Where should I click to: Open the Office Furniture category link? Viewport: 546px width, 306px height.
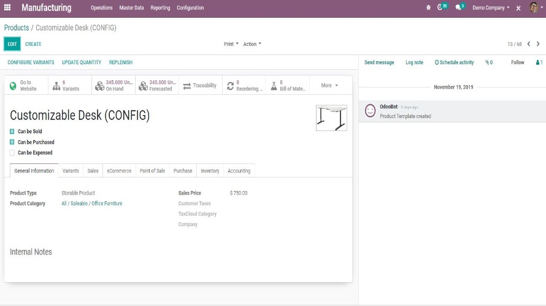coord(91,204)
